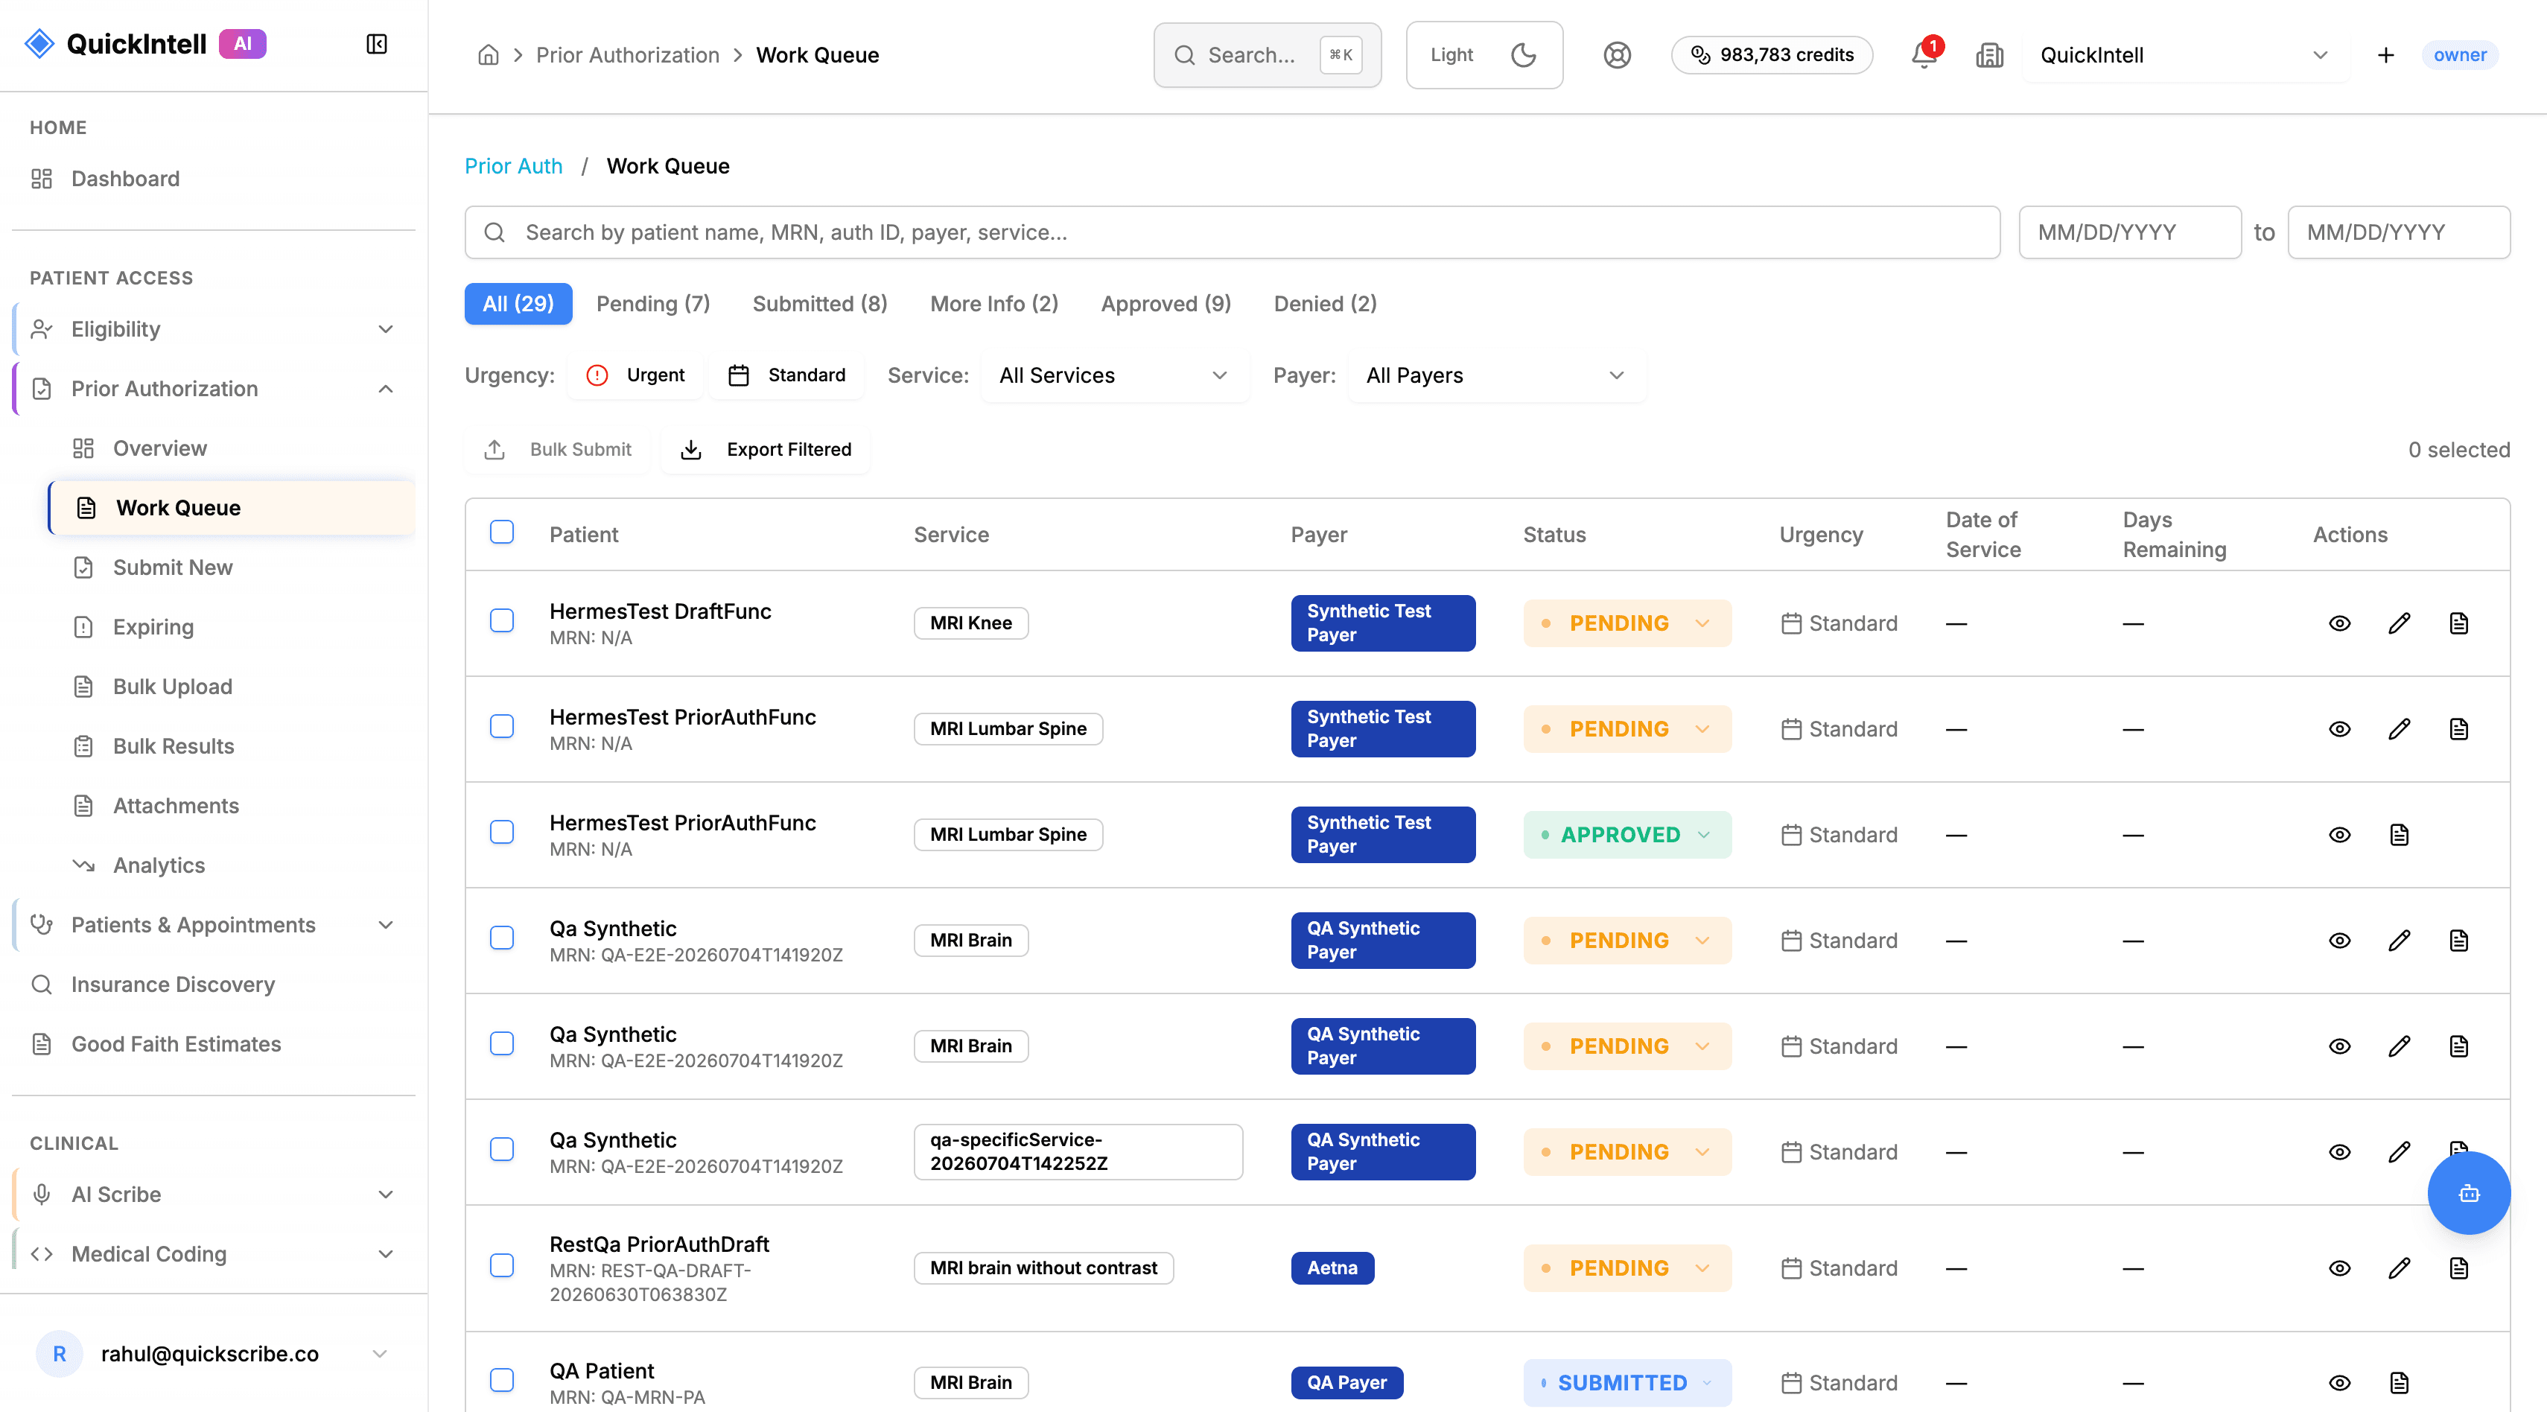
Task: Click Export Filtered button
Action: pos(766,450)
